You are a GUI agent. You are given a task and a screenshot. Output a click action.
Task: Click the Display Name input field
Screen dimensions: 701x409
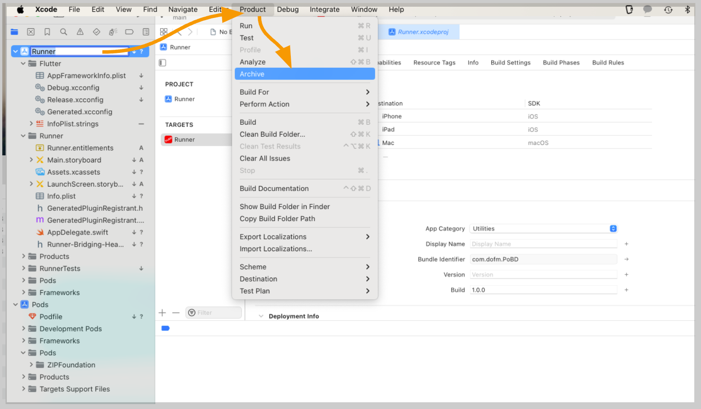click(x=543, y=244)
